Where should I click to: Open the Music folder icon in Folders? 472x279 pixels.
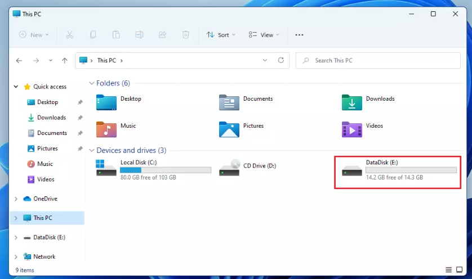coord(106,129)
